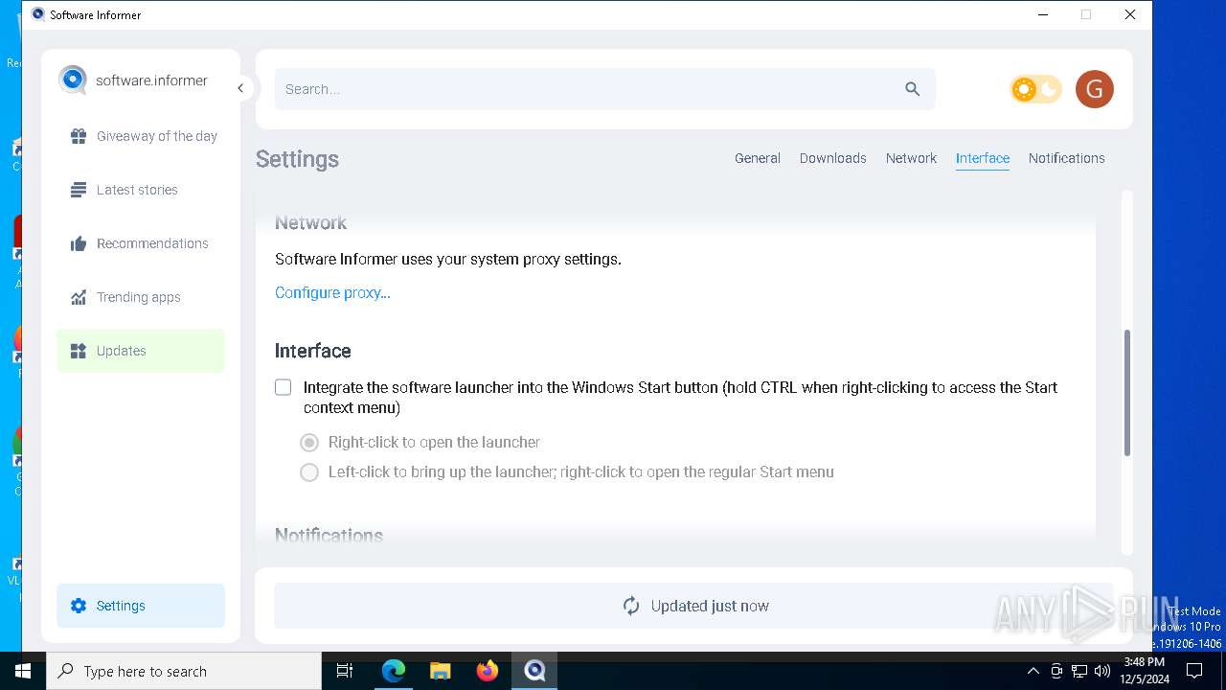Open Settings in the sidebar

[141, 606]
